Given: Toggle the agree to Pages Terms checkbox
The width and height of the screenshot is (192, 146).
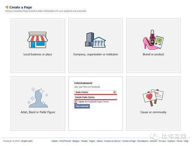Looking at the screenshot, I should [x=76, y=102].
